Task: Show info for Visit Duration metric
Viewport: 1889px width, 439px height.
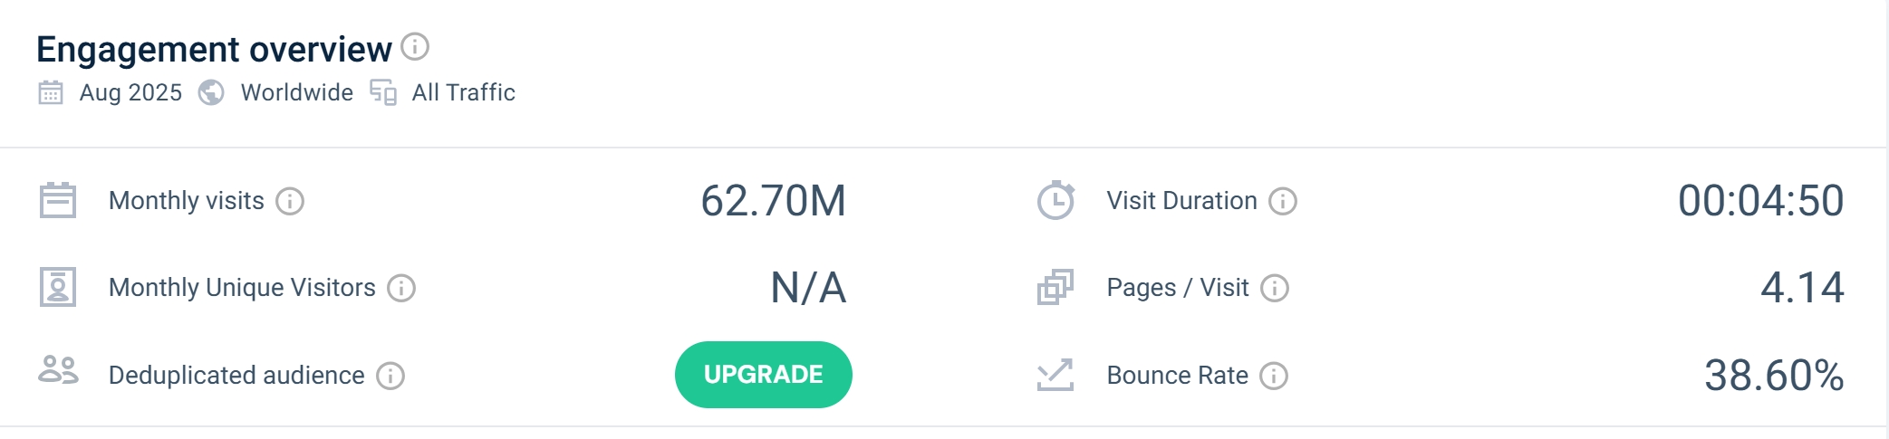Action: point(1283,201)
